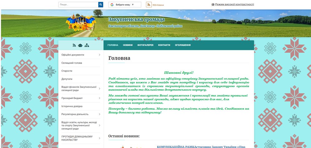
Task: Click the Закупненська громада site title
Action: pos(136,20)
